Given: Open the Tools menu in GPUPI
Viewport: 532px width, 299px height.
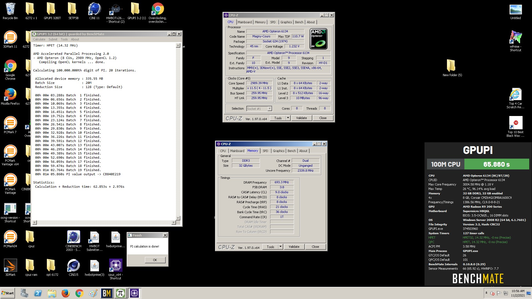Looking at the screenshot, I should click(64, 39).
